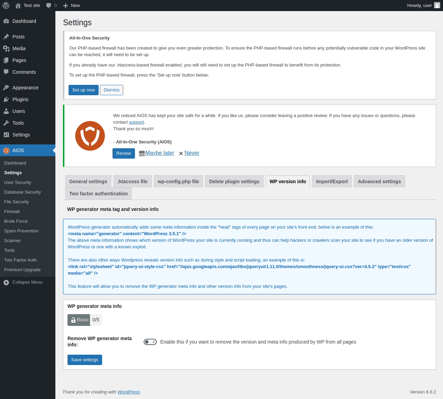Image resolution: width=443 pixels, height=399 pixels.
Task: Open the Two factor authentication tab
Action: [99, 194]
